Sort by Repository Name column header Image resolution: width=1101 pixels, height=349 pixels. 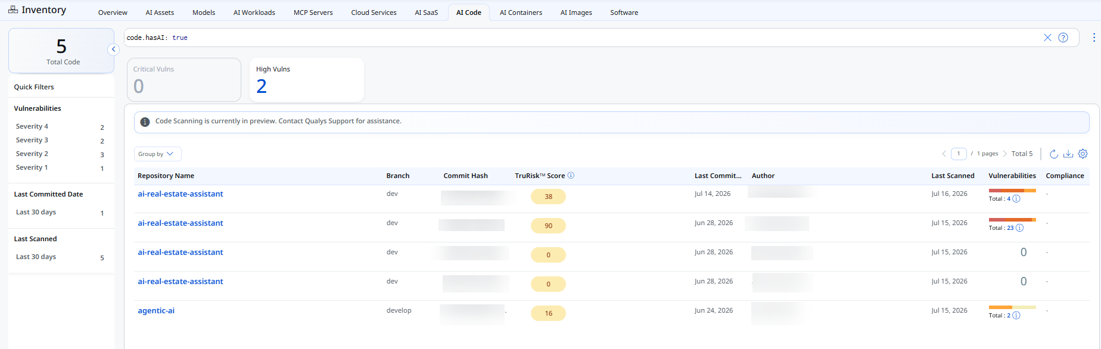pos(166,176)
